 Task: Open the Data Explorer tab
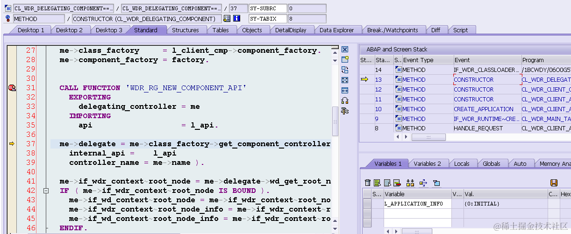336,30
